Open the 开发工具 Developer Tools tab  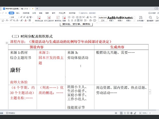(62, 13)
